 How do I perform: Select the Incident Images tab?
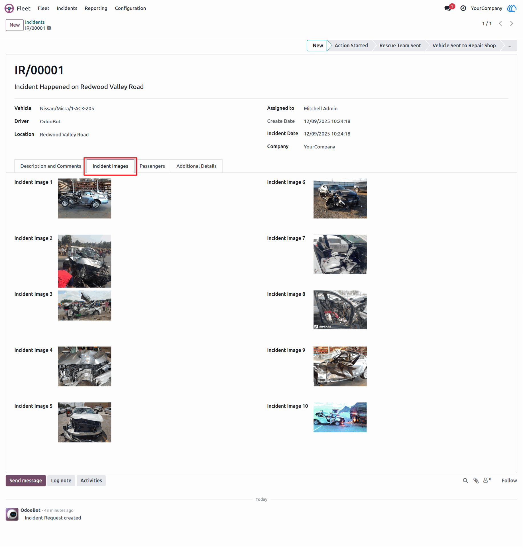110,166
